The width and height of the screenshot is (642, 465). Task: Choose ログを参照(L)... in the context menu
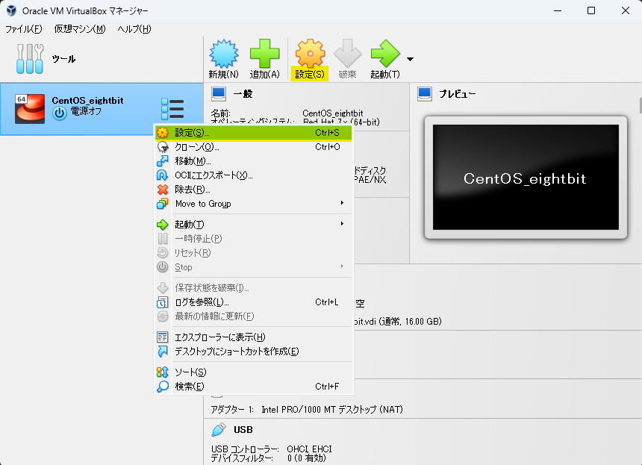pyautogui.click(x=254, y=302)
